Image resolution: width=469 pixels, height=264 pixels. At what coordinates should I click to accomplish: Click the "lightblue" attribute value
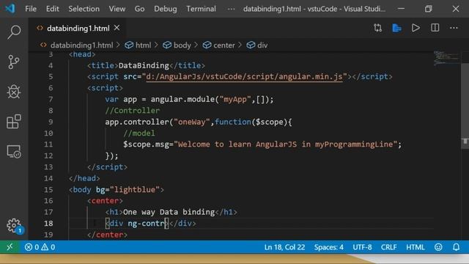(x=135, y=189)
